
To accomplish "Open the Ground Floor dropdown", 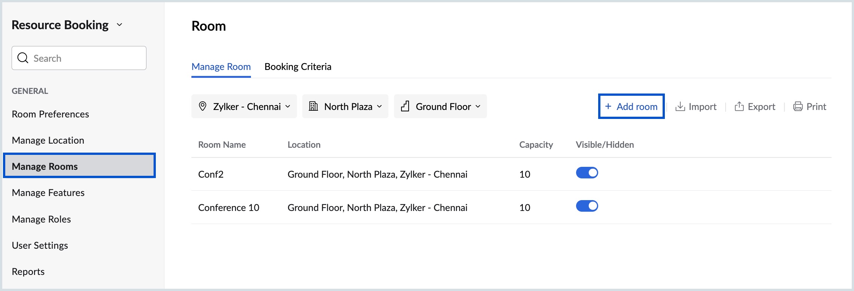I will pos(440,107).
